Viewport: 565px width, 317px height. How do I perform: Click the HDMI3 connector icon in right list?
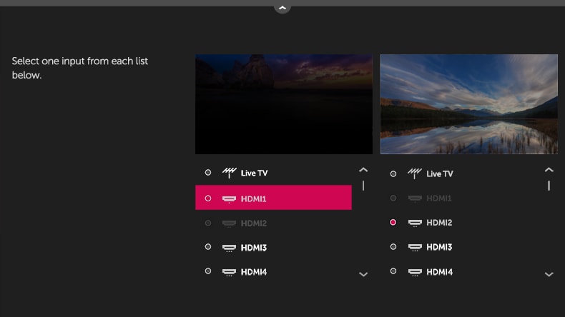pyautogui.click(x=415, y=248)
